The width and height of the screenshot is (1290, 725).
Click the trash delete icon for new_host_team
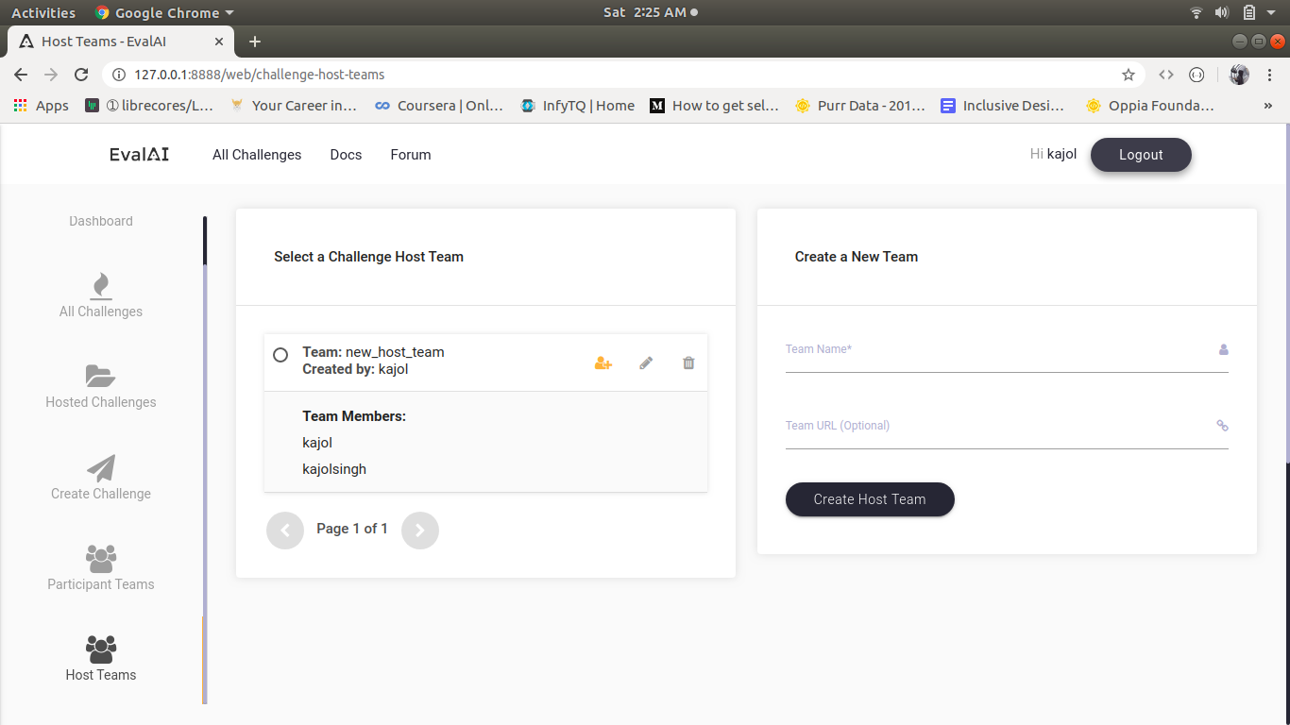(x=688, y=362)
